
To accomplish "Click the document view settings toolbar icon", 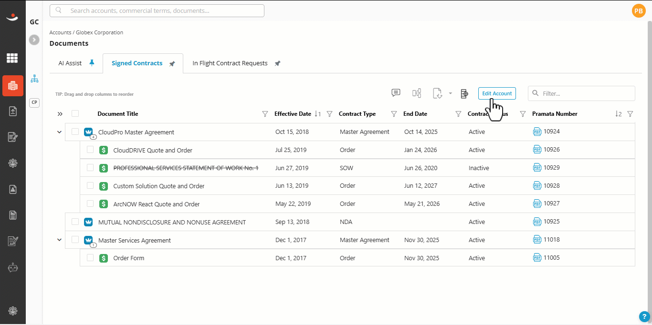I will click(464, 93).
